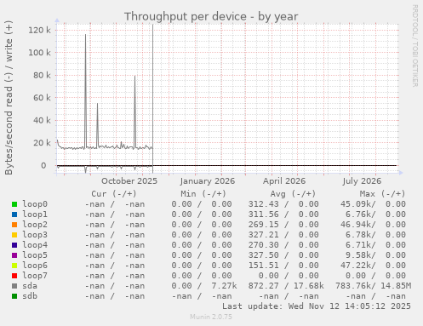Click loop0 max value '45.09k'
This screenshot has width=423, height=326.
point(358,204)
